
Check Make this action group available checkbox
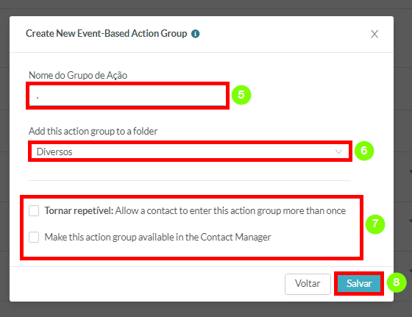coord(34,237)
